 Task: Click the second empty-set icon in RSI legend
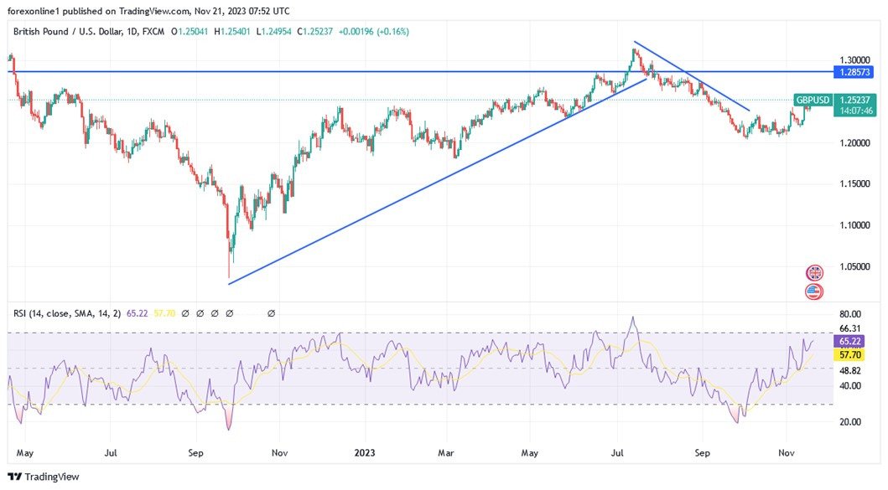click(199, 312)
